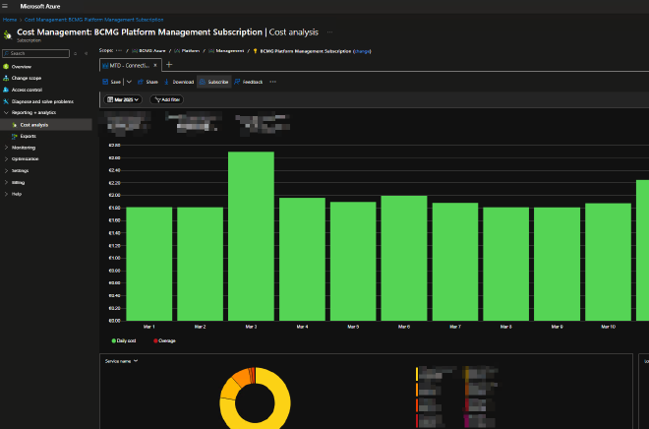The height and width of the screenshot is (429, 649).
Task: Open Diagnose and solve problems
Action: click(41, 101)
